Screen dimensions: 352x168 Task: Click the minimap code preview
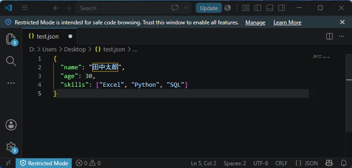[x=321, y=56]
